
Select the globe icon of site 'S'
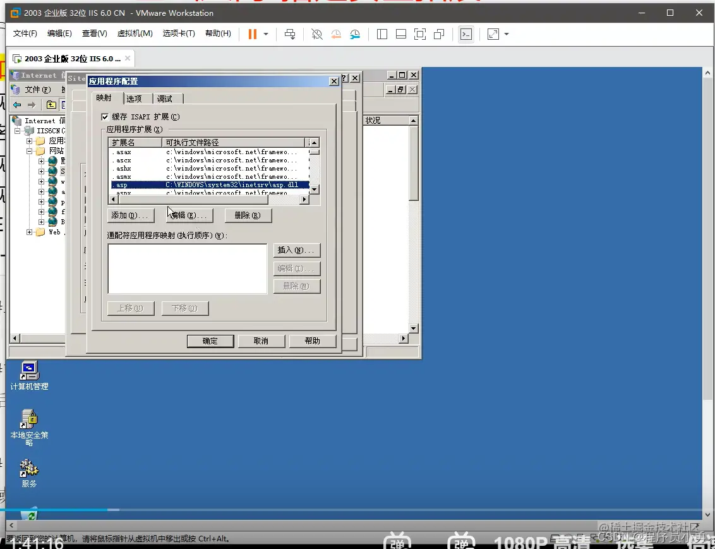tap(52, 171)
